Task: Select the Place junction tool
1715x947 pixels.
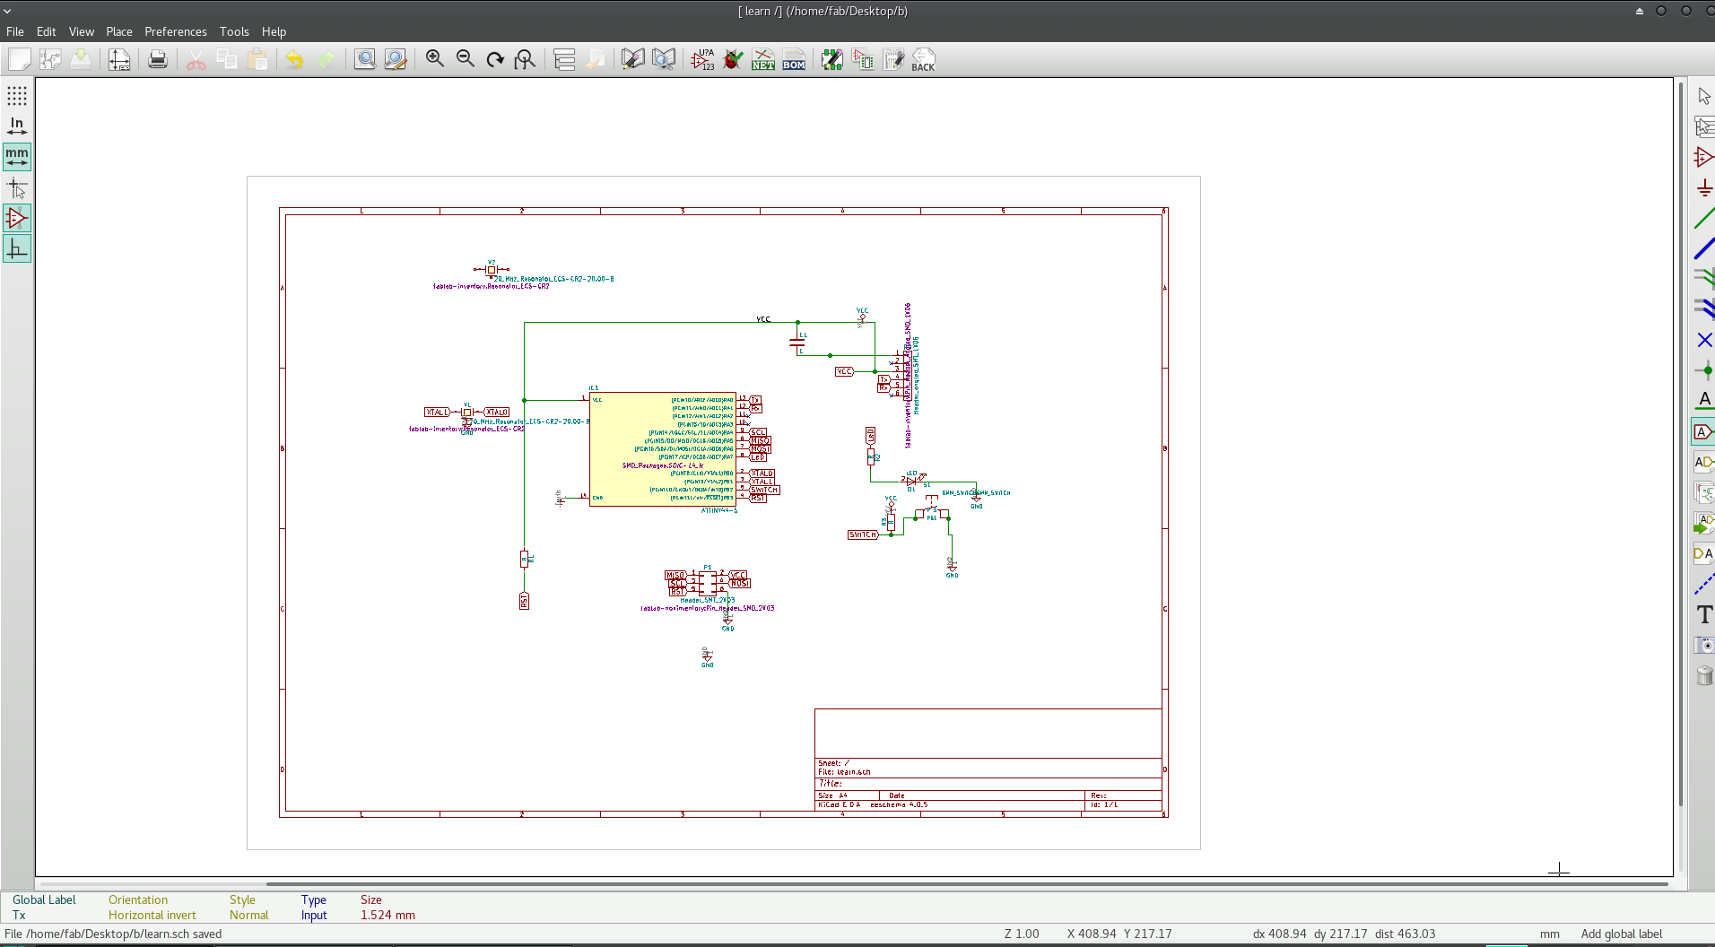Action: [x=1703, y=370]
